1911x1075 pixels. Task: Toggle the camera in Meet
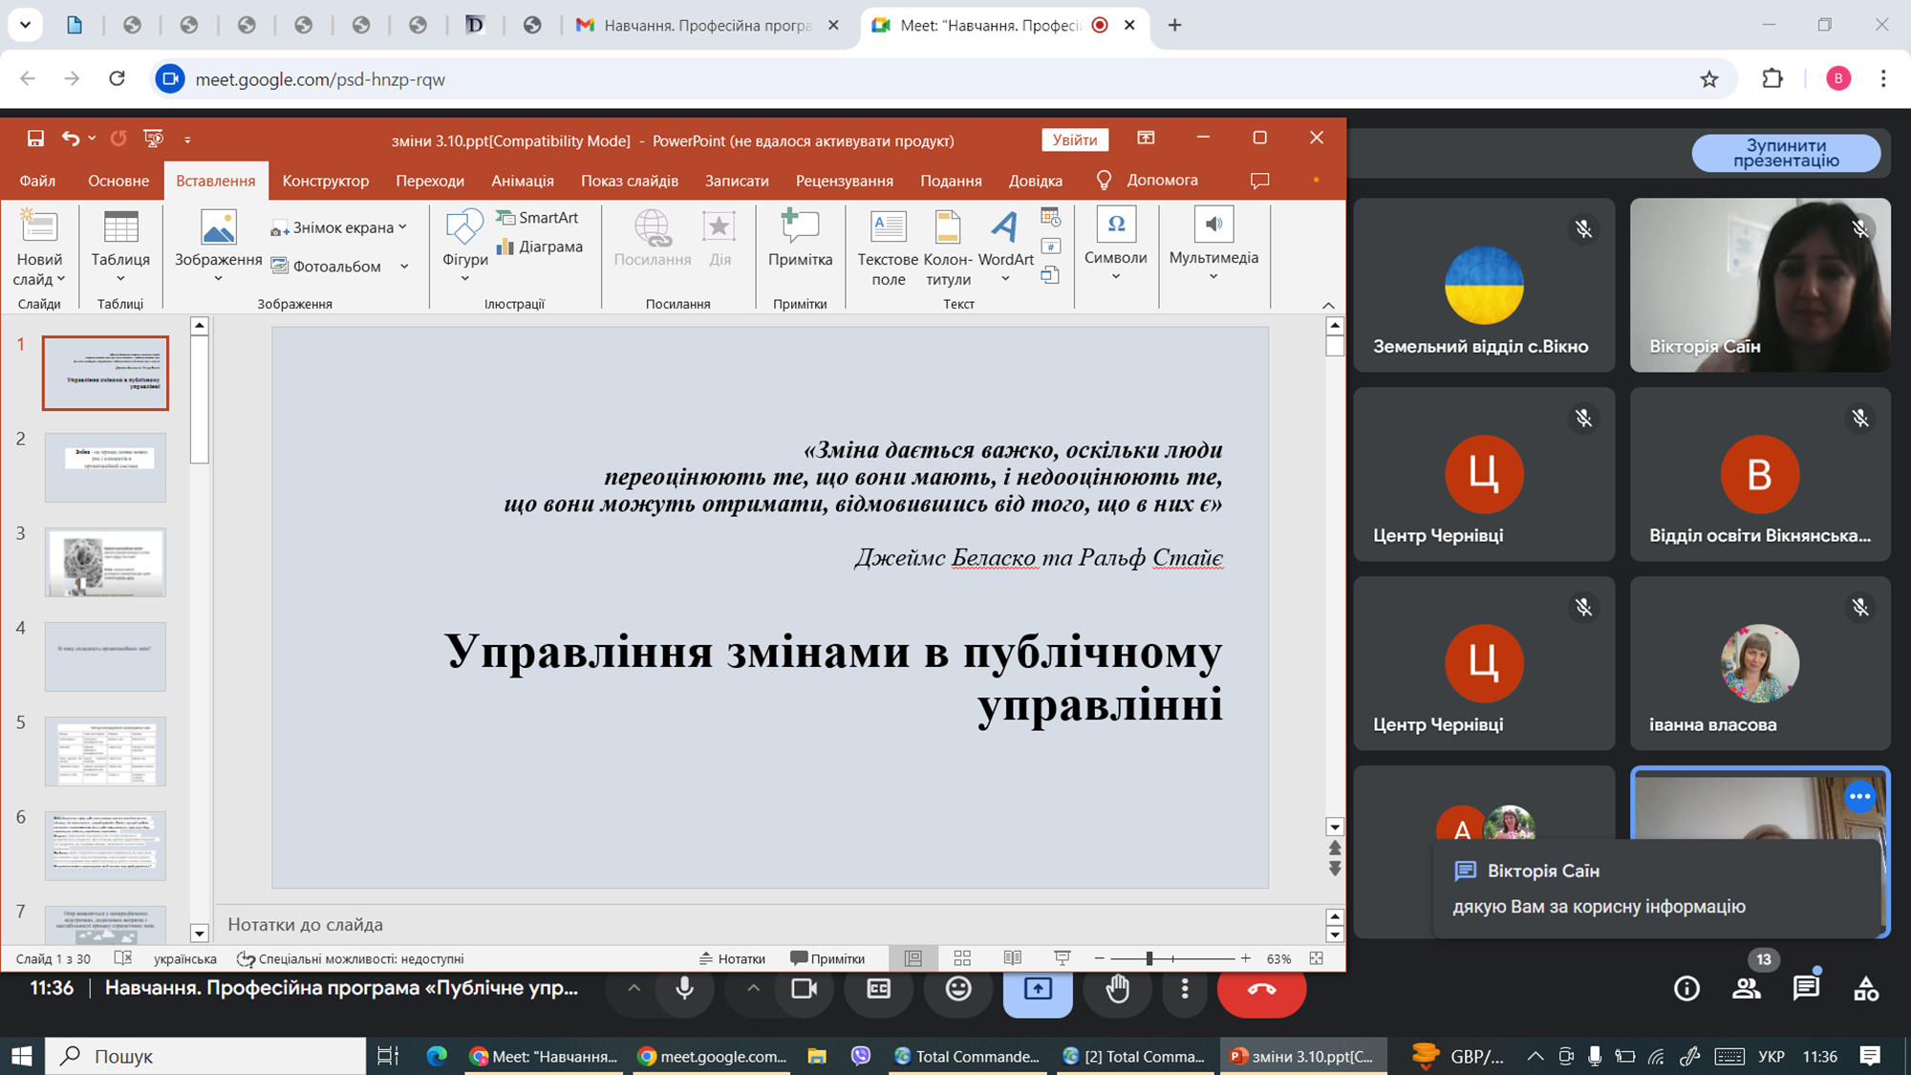(805, 989)
